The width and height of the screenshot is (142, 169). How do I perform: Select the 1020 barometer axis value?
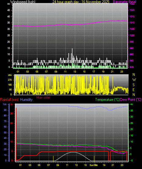[132, 10]
